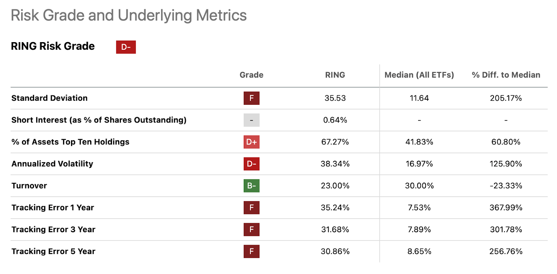Click the Grade column header
The image size is (557, 274).
pos(251,75)
